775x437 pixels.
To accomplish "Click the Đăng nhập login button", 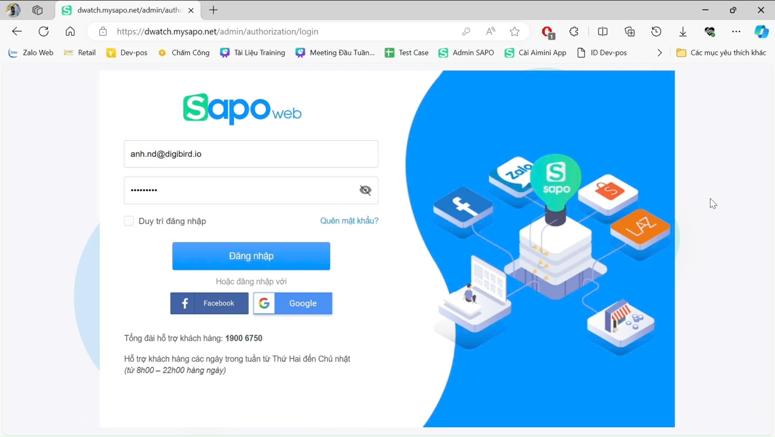I will tap(251, 256).
